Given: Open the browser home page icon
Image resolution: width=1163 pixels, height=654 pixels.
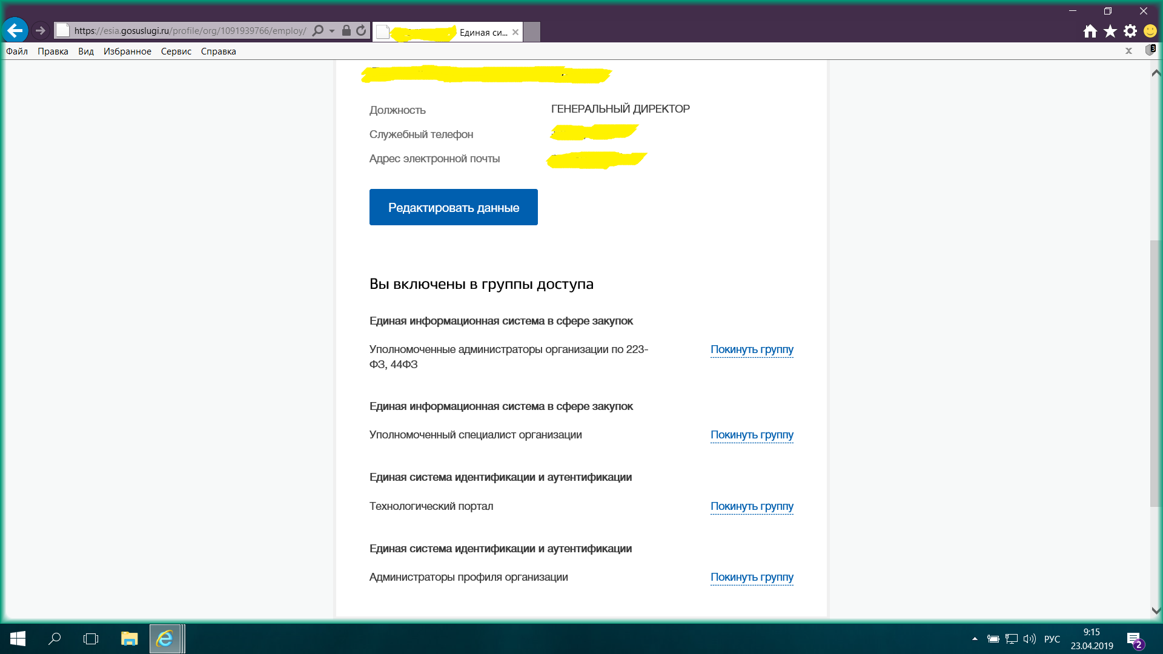Looking at the screenshot, I should point(1090,31).
